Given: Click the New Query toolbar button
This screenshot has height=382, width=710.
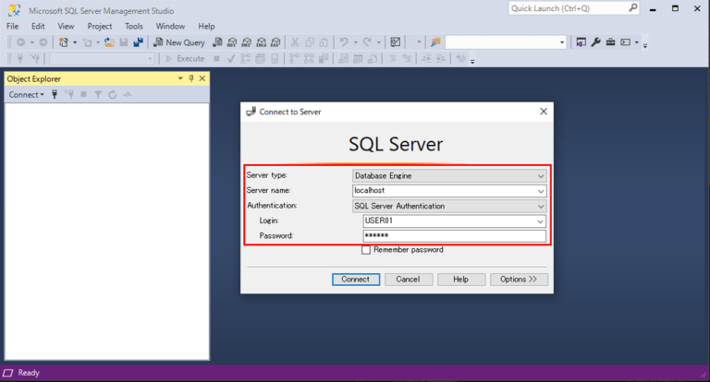Looking at the screenshot, I should (x=179, y=42).
